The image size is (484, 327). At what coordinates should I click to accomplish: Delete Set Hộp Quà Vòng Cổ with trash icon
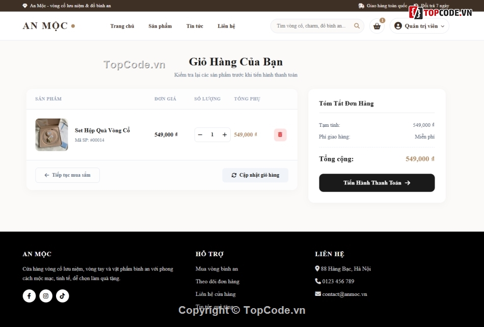pos(280,135)
